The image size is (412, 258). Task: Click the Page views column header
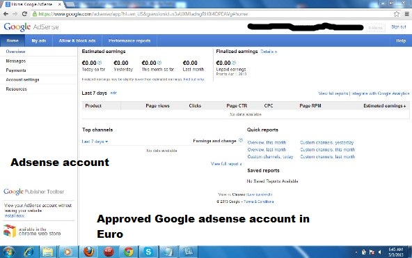[158, 105]
